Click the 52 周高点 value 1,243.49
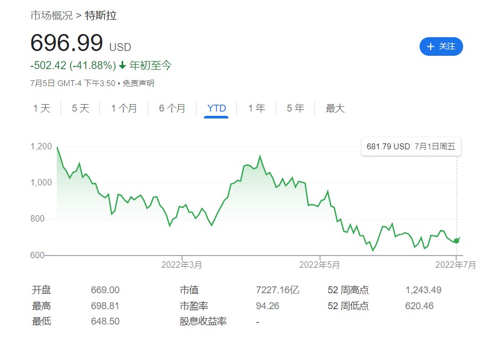The width and height of the screenshot is (487, 340). (423, 290)
